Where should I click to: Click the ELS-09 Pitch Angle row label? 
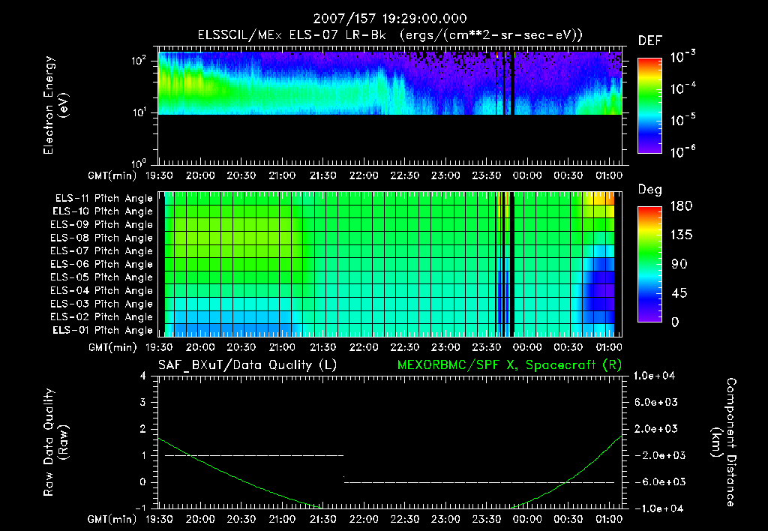(102, 225)
